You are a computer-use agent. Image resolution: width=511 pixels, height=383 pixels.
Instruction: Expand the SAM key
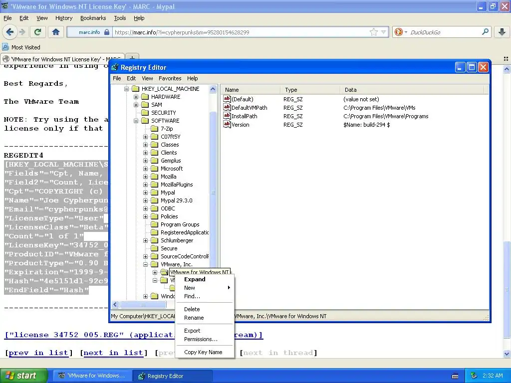point(136,105)
